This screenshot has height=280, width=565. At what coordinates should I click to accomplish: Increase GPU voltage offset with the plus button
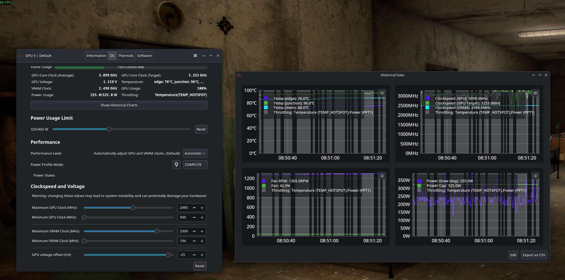pyautogui.click(x=202, y=255)
